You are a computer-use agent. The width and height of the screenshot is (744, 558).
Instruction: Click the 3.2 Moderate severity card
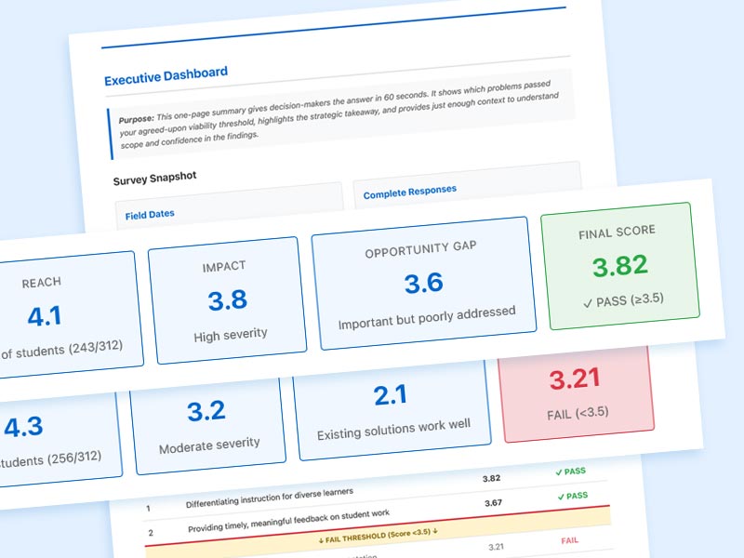pos(207,425)
